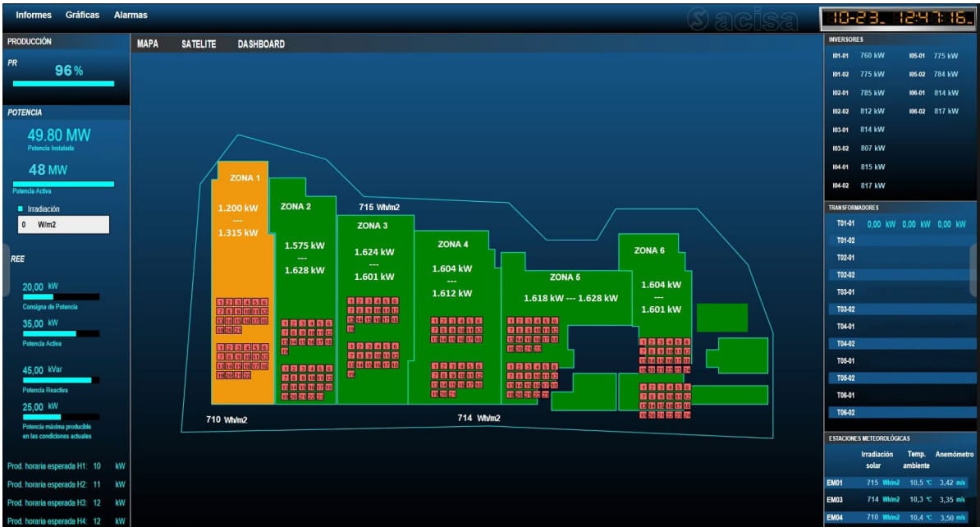
Task: Select the orange ZONA 1 block
Action: (242, 282)
